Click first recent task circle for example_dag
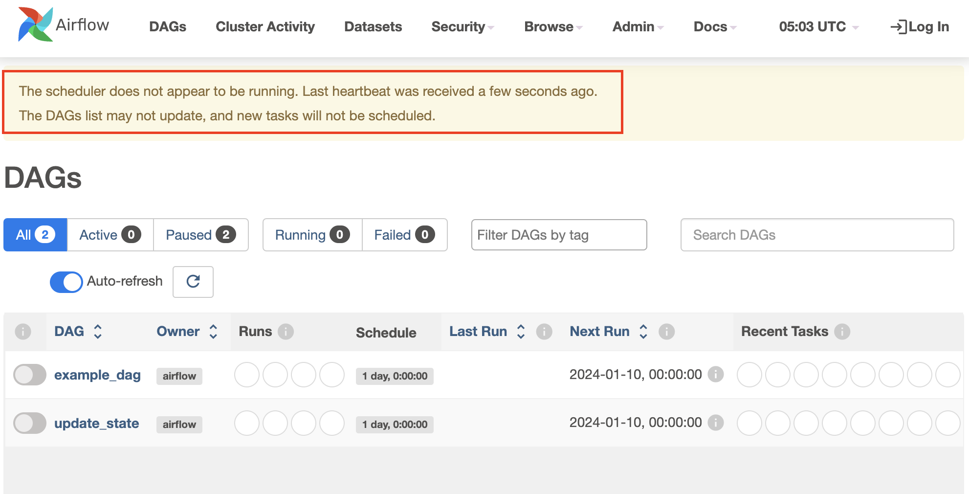 pyautogui.click(x=749, y=375)
